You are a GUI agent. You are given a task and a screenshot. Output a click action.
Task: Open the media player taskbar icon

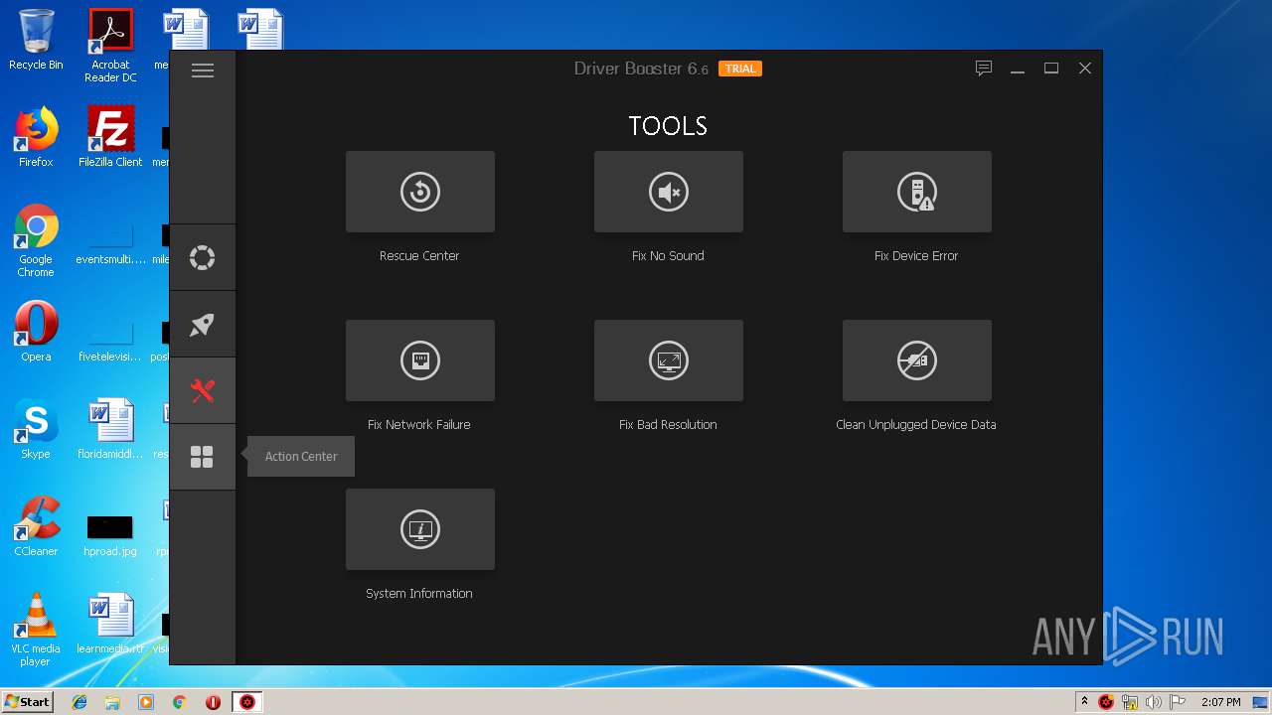(146, 702)
